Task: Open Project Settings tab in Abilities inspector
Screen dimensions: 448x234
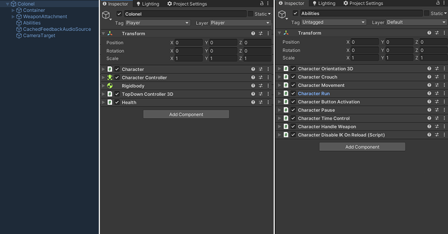Action: click(x=363, y=3)
